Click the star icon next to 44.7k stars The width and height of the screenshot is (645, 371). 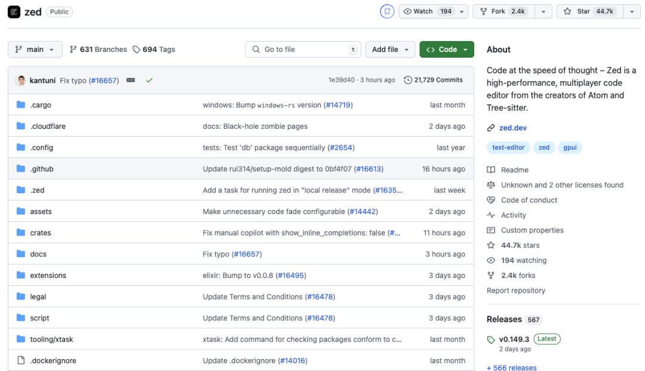(x=491, y=245)
